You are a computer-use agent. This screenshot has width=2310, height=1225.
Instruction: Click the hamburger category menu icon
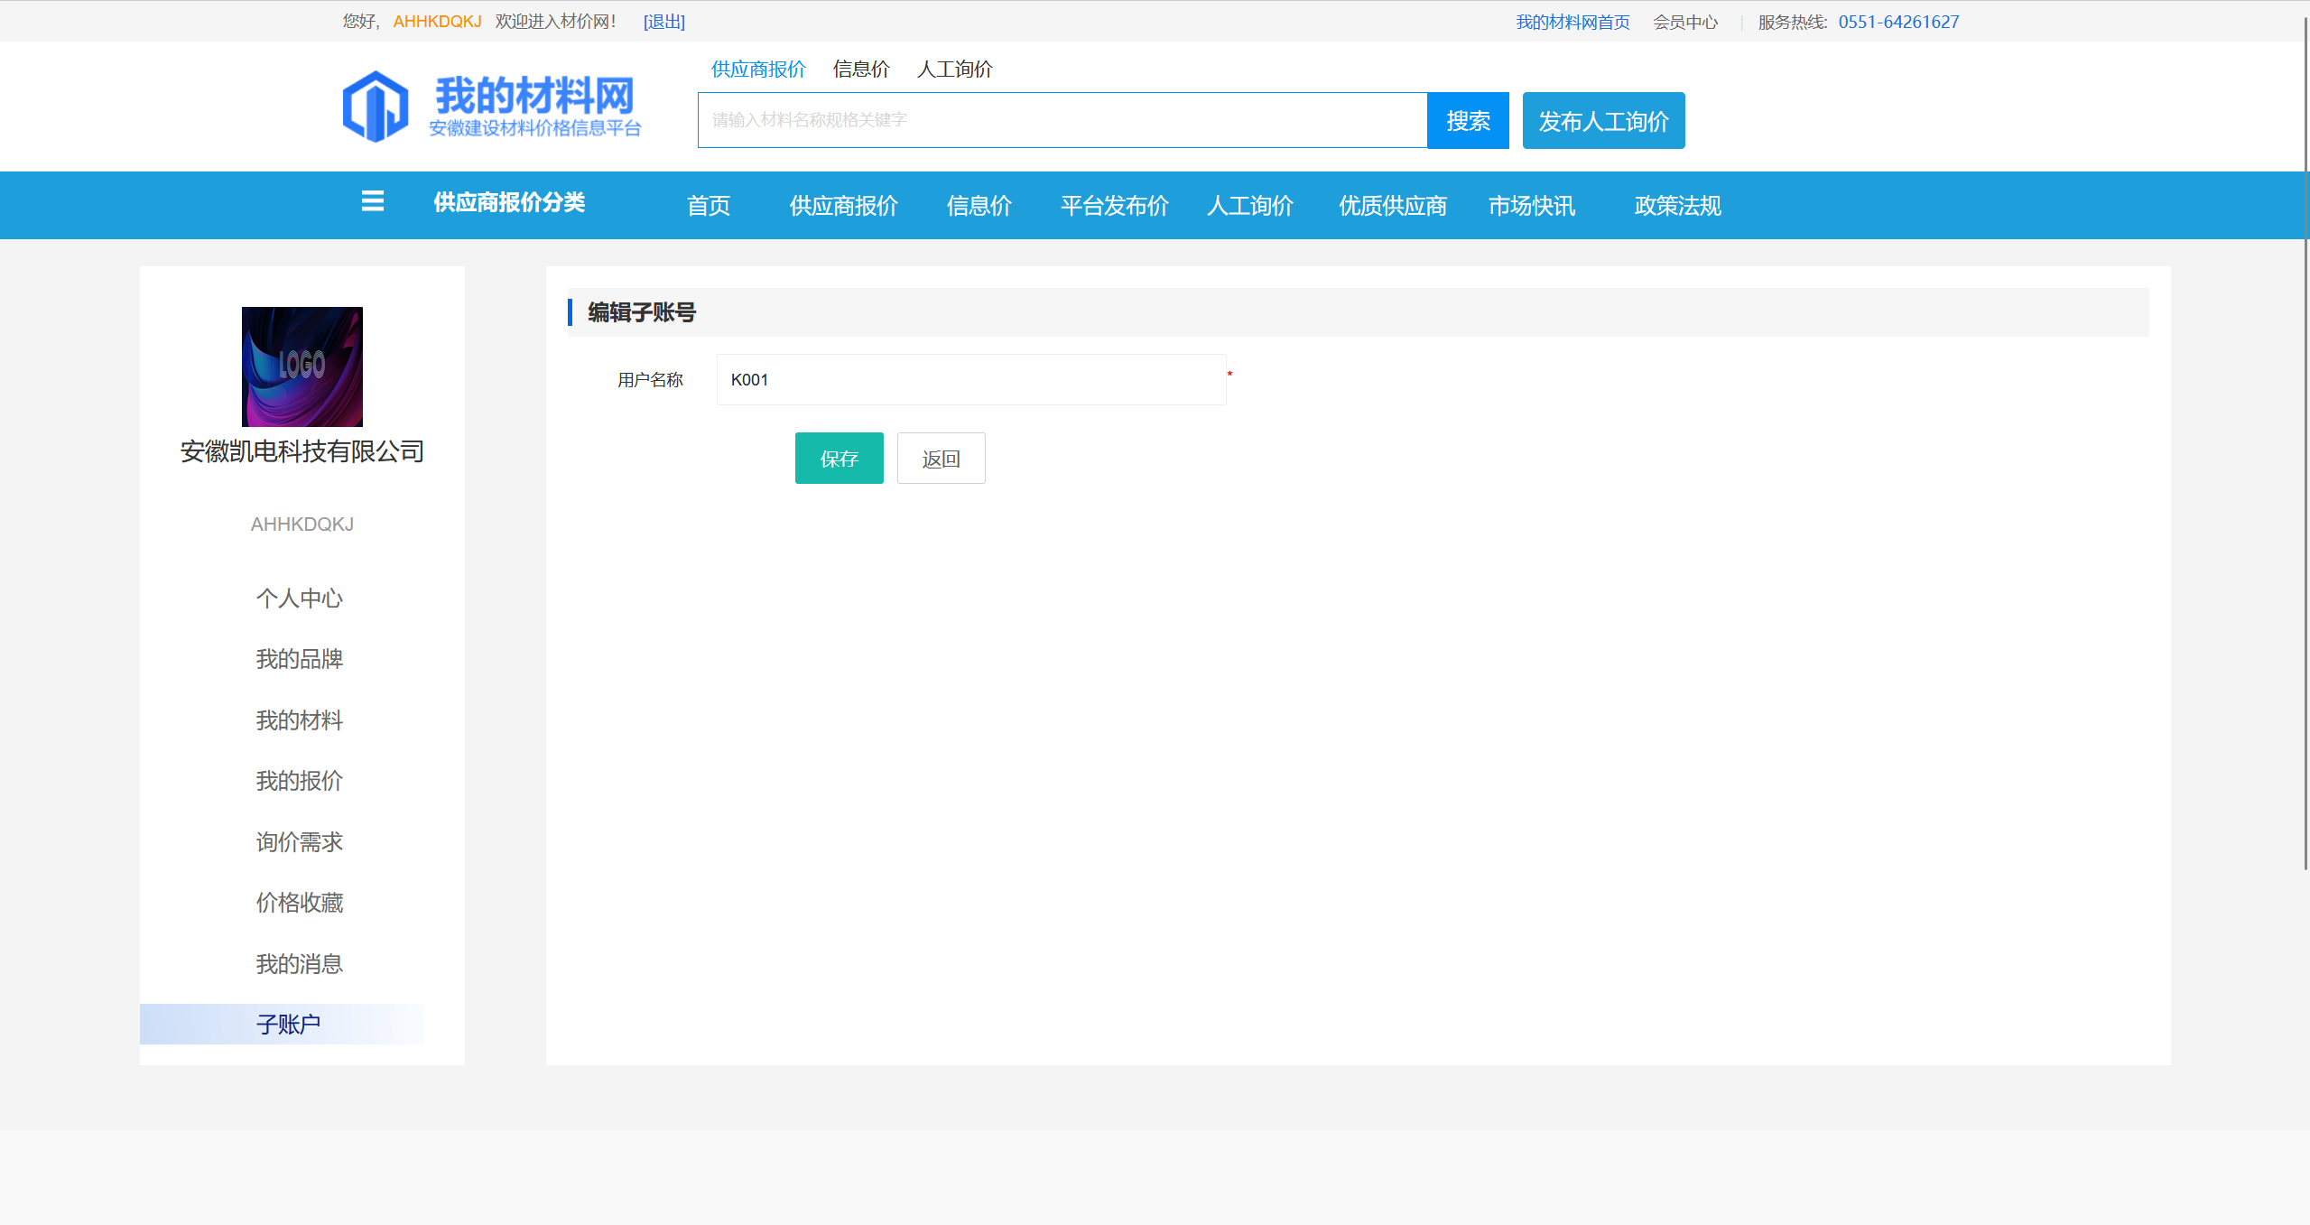click(372, 201)
